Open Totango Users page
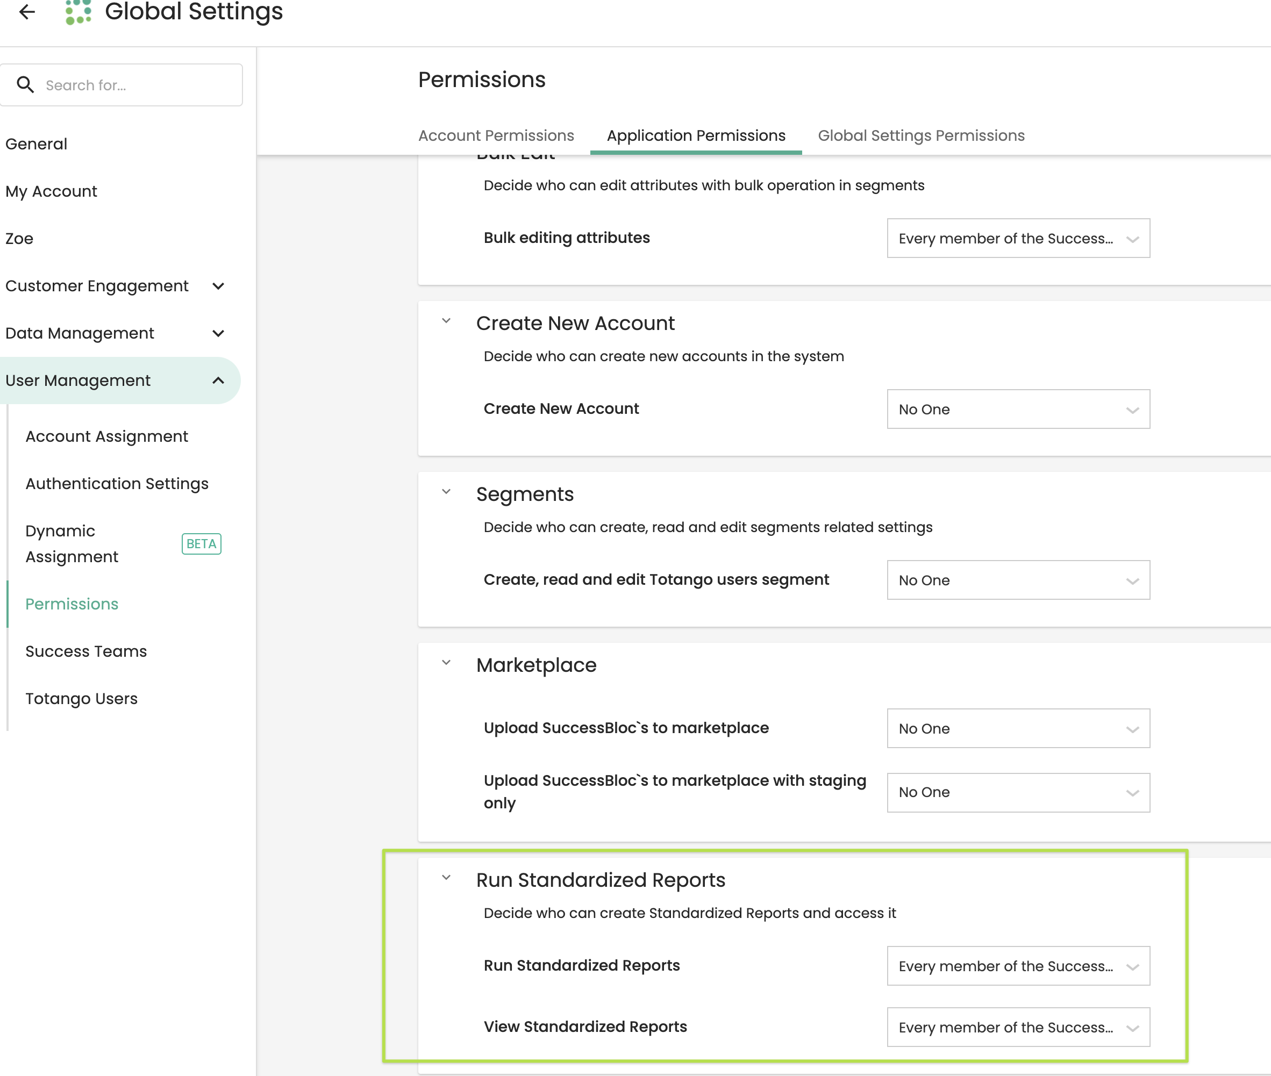This screenshot has width=1271, height=1076. coord(81,698)
